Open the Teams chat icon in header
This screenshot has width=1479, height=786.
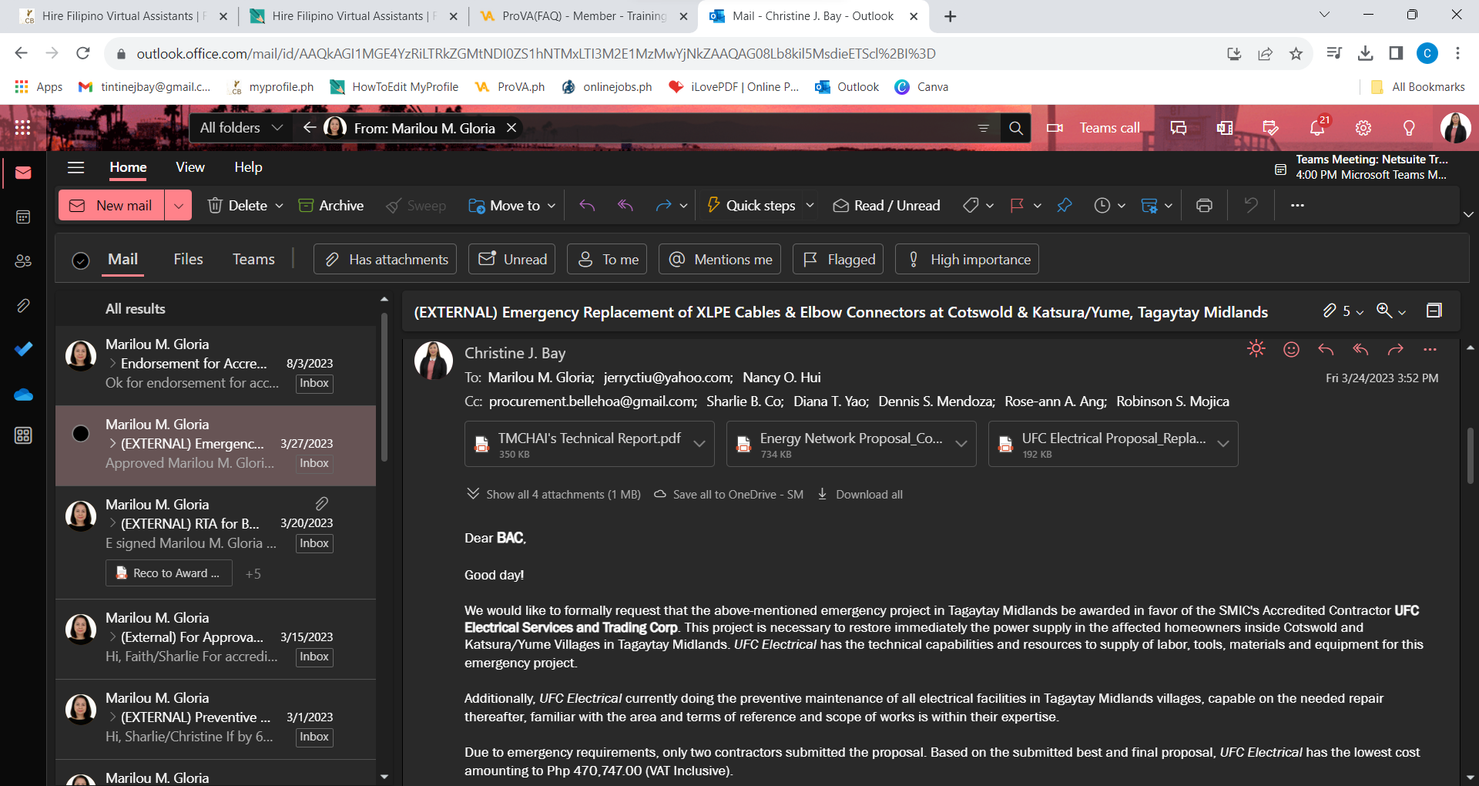tap(1179, 128)
